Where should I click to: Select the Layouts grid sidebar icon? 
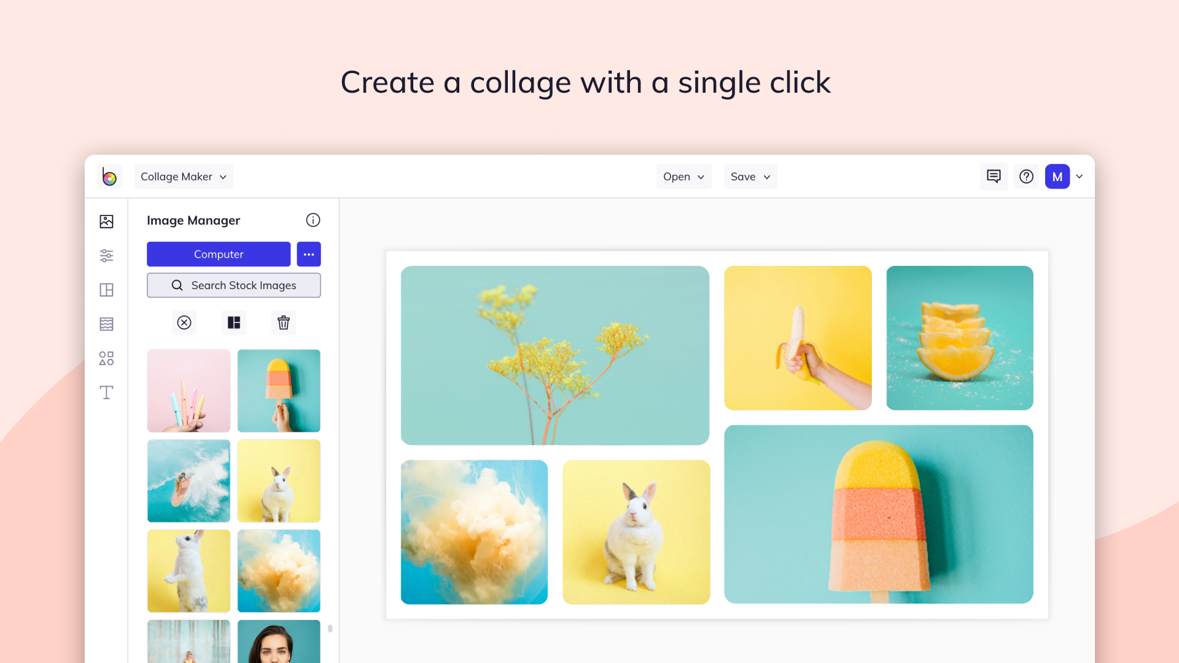point(106,290)
